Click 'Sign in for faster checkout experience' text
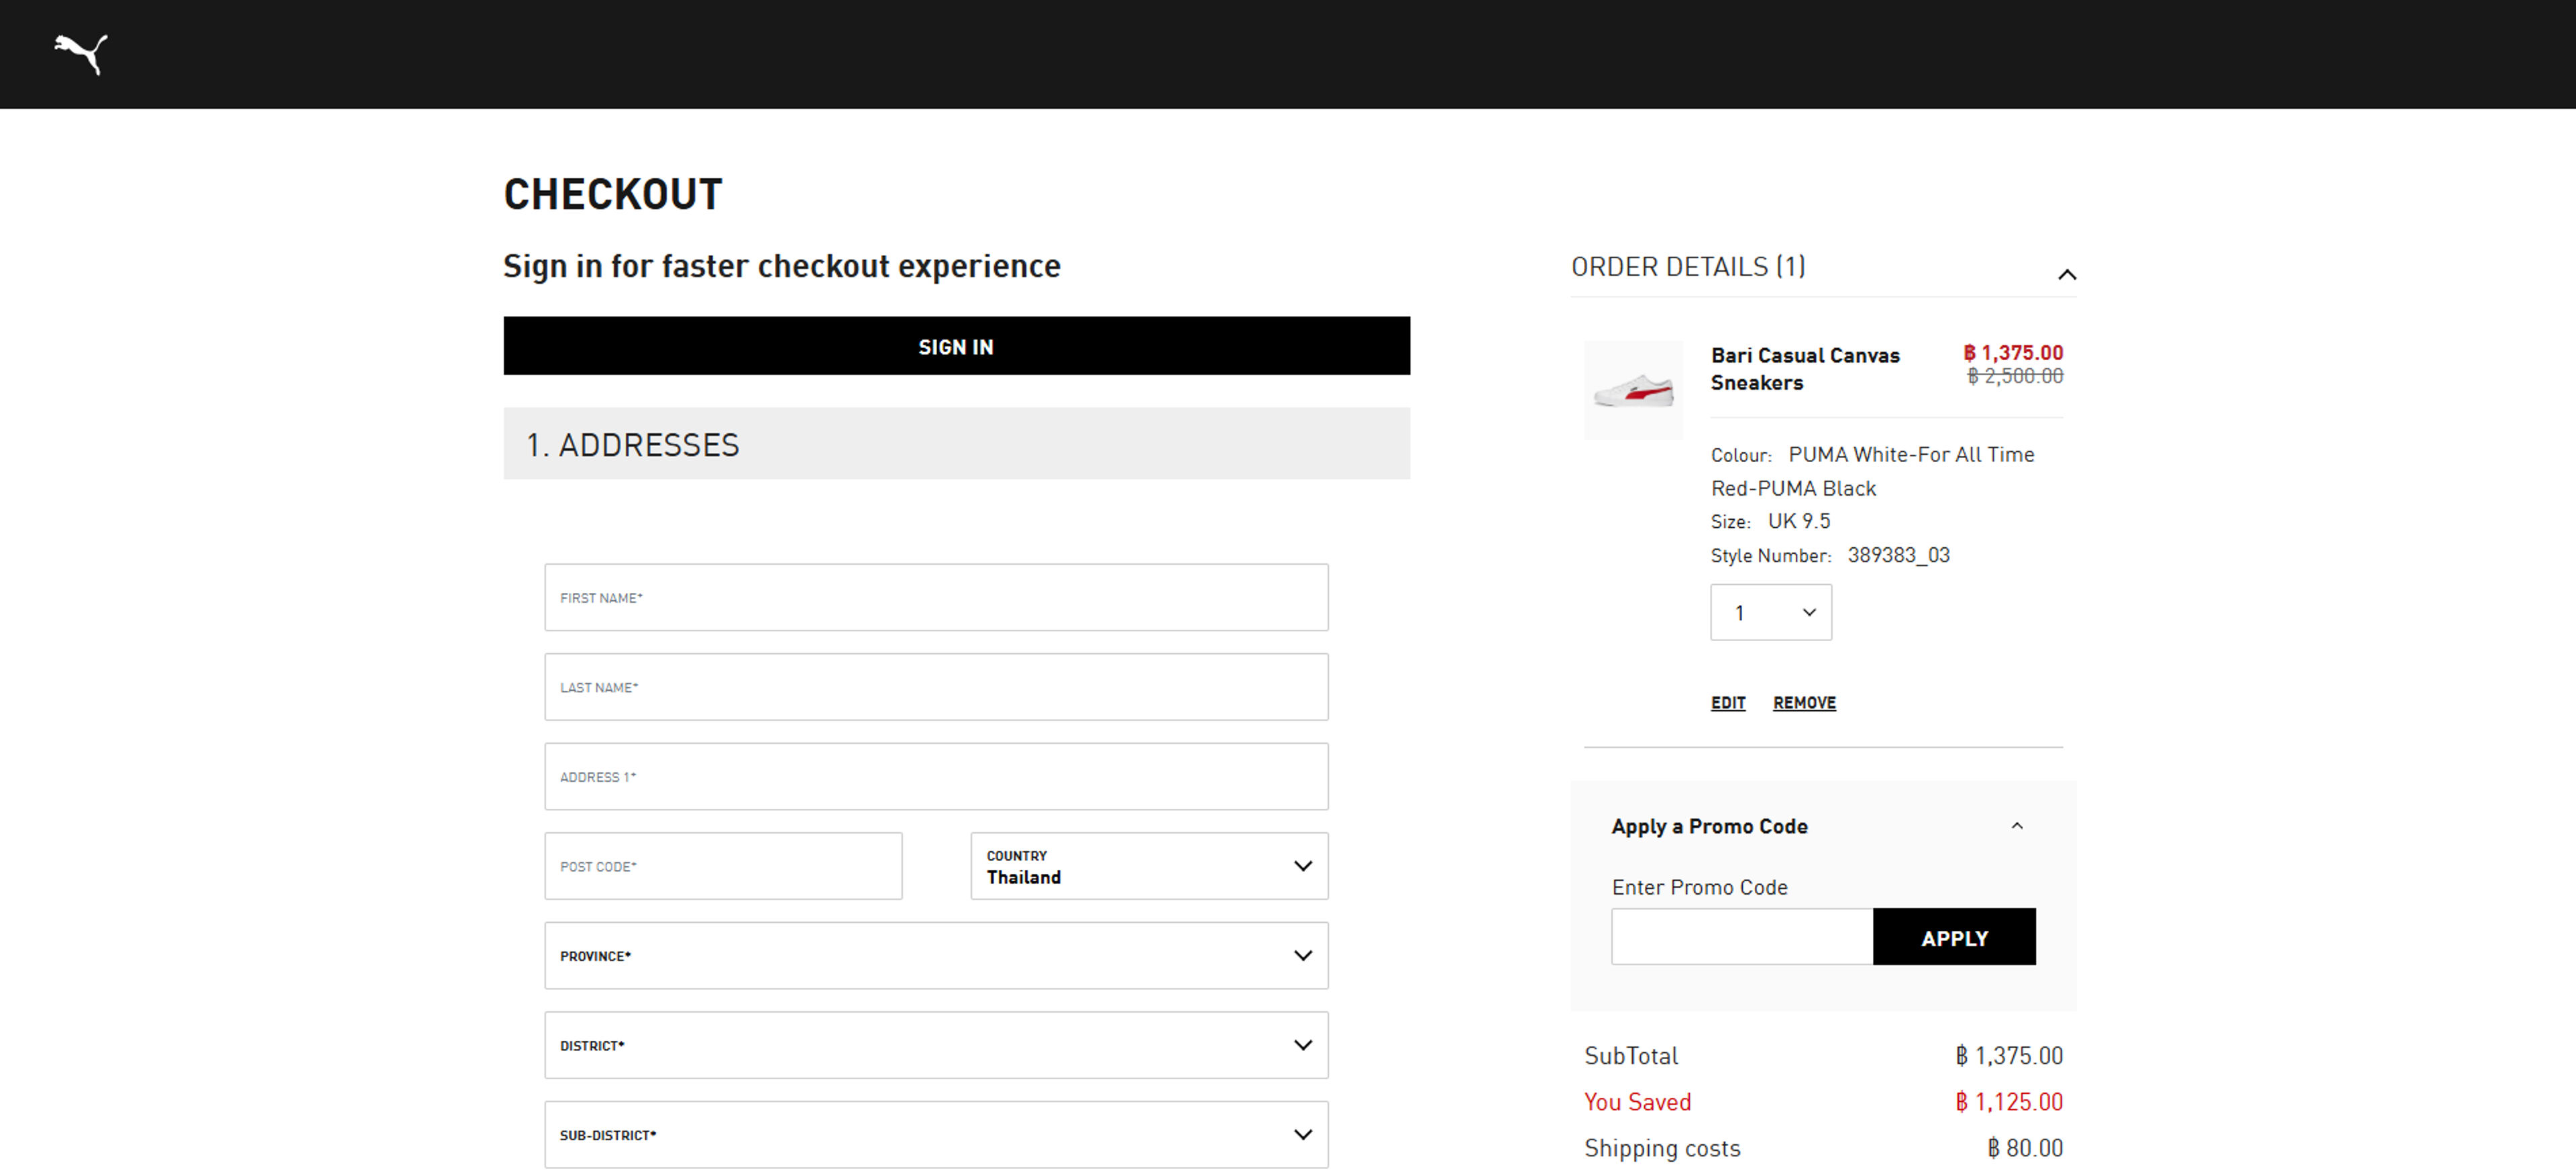The image size is (2576, 1171). [x=781, y=266]
